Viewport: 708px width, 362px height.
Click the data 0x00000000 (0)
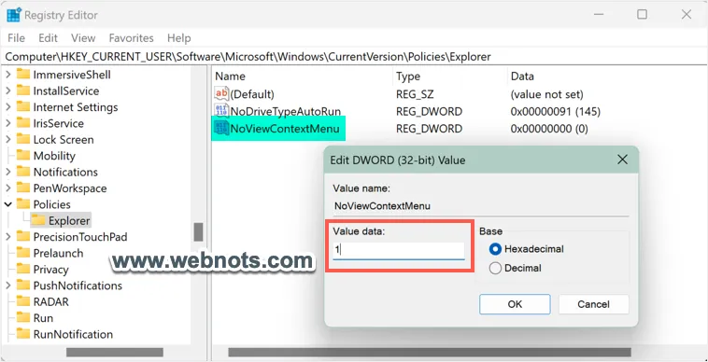pyautogui.click(x=549, y=129)
